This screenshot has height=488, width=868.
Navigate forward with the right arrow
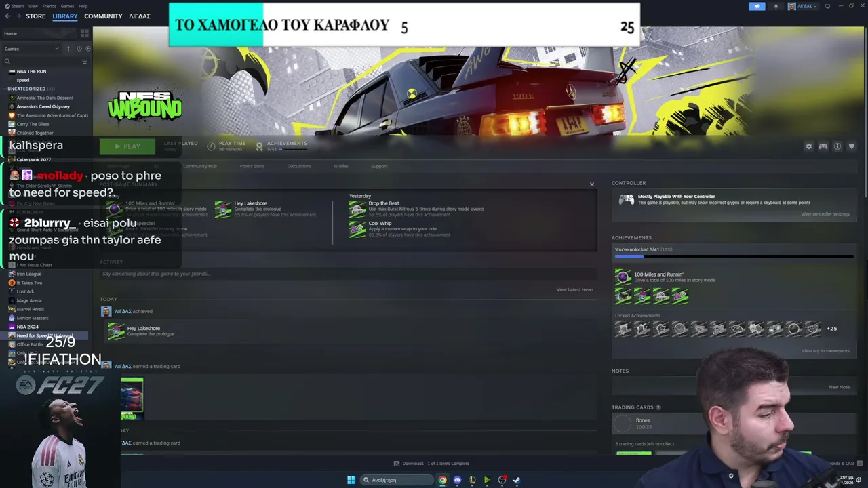pos(18,16)
